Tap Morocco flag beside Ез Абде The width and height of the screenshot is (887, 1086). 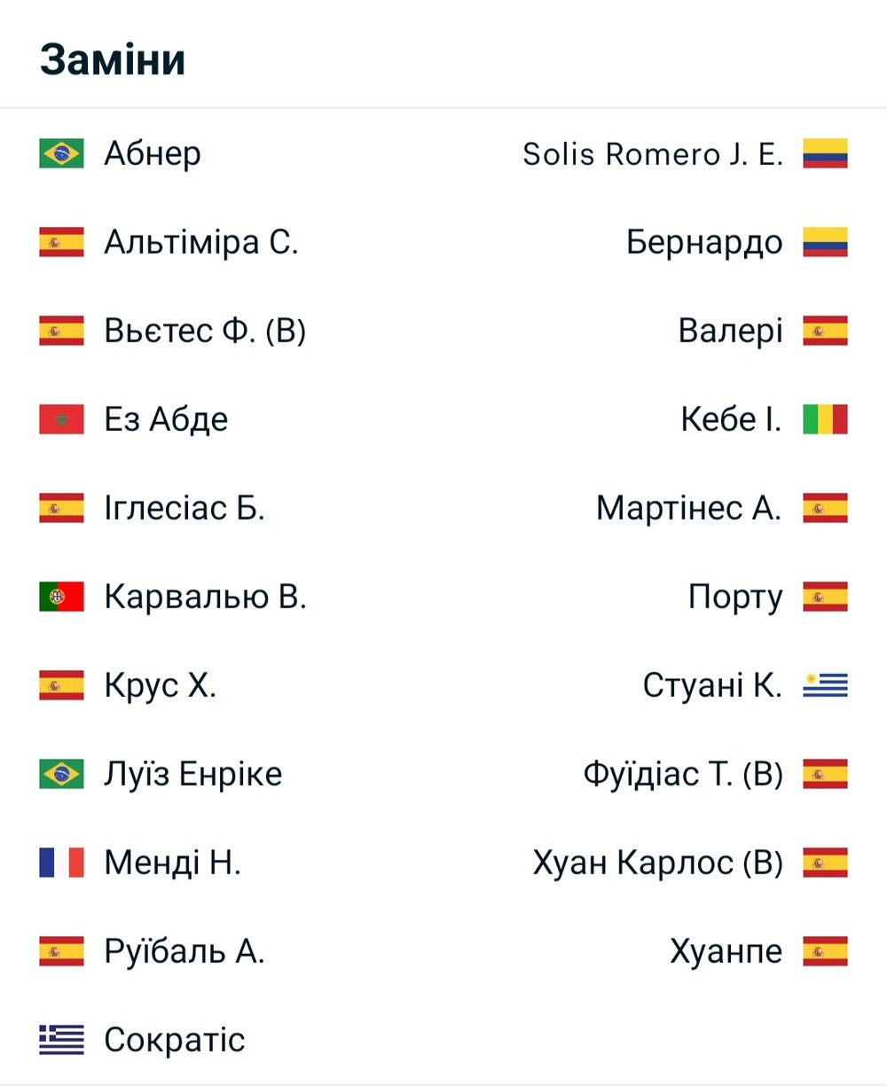[x=61, y=419]
